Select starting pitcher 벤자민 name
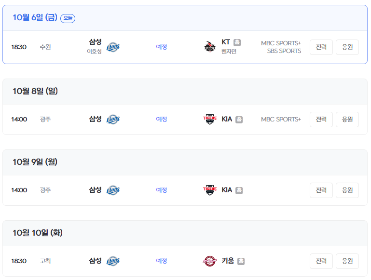 [x=229, y=52]
